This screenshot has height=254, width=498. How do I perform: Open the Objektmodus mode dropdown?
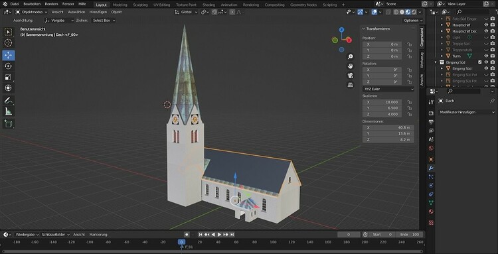tap(31, 12)
